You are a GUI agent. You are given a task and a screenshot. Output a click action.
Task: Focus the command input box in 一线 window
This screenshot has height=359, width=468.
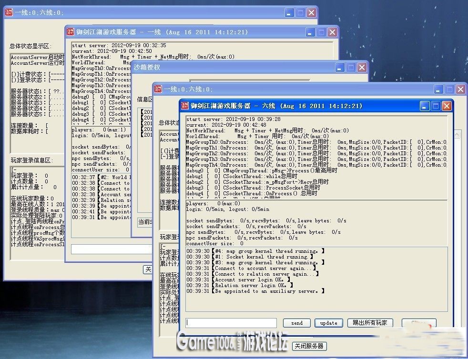[112, 249]
